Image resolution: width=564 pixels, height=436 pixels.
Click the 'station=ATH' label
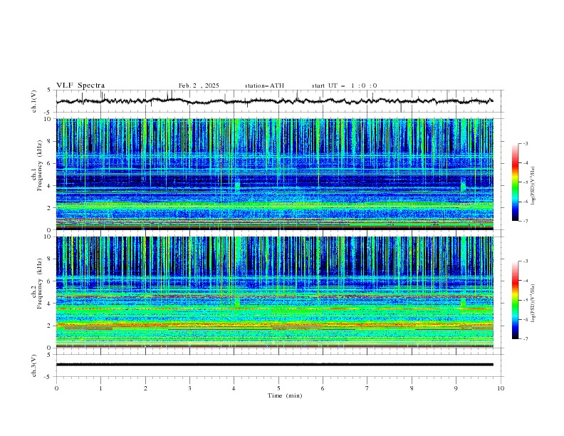tap(264, 85)
